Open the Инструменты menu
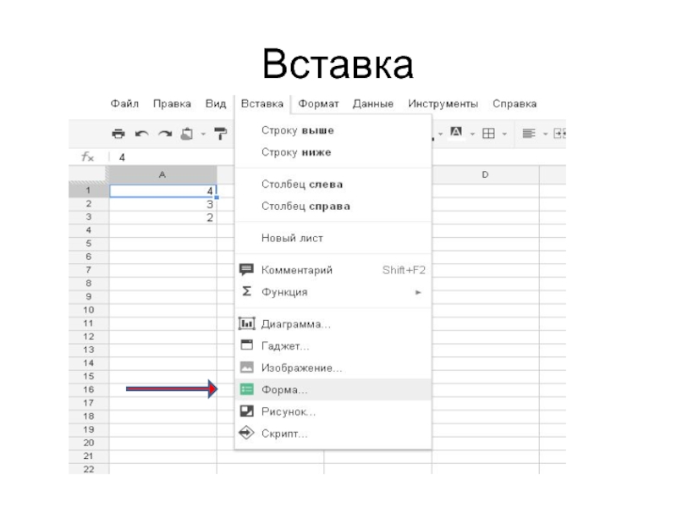677x508 pixels. point(443,103)
